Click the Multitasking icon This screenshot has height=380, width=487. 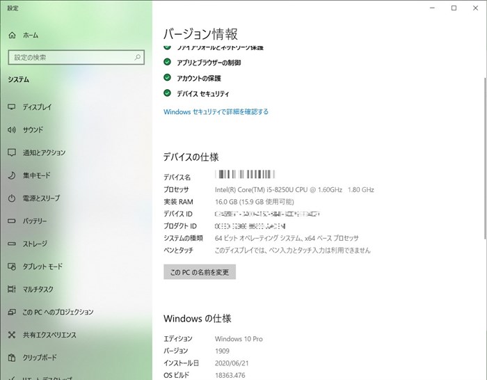(x=12, y=290)
